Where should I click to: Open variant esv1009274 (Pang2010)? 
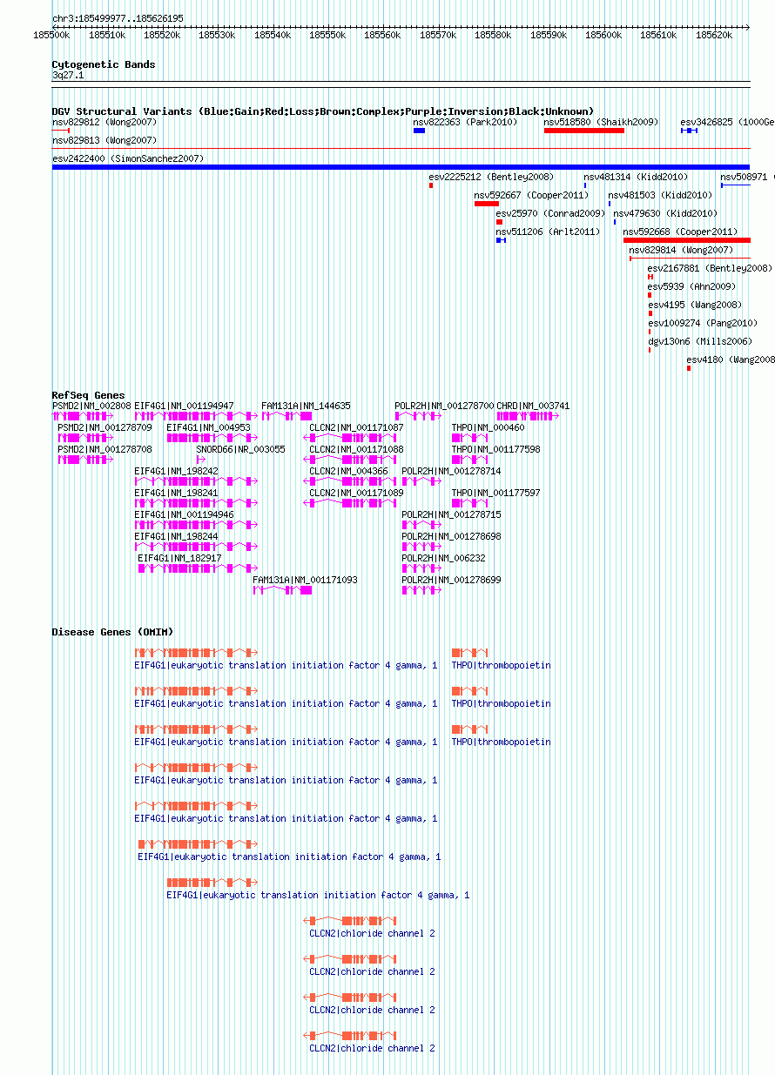(x=702, y=324)
